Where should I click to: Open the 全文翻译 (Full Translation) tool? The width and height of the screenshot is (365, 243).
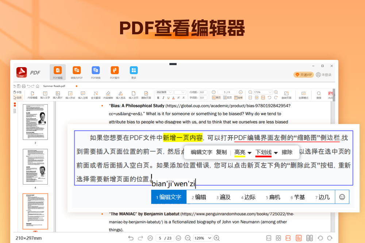click(95, 94)
